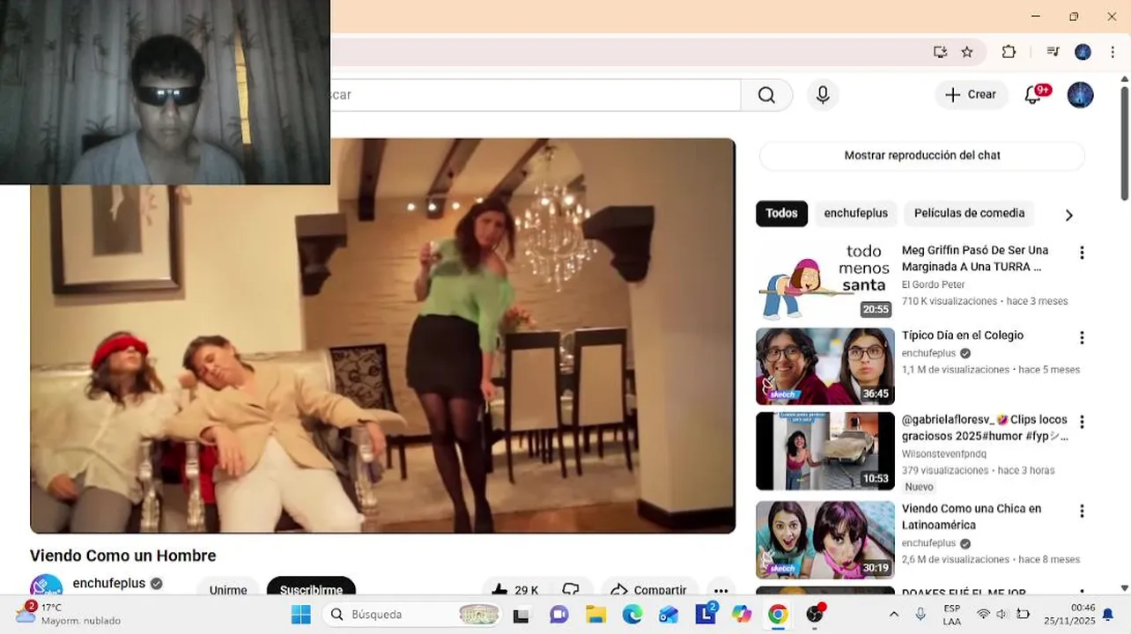Bookmark this page with star icon

coord(967,52)
